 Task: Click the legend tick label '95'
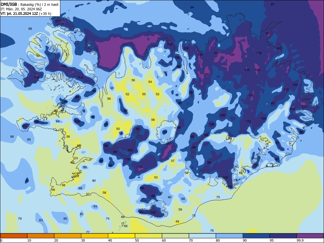tap(272, 240)
